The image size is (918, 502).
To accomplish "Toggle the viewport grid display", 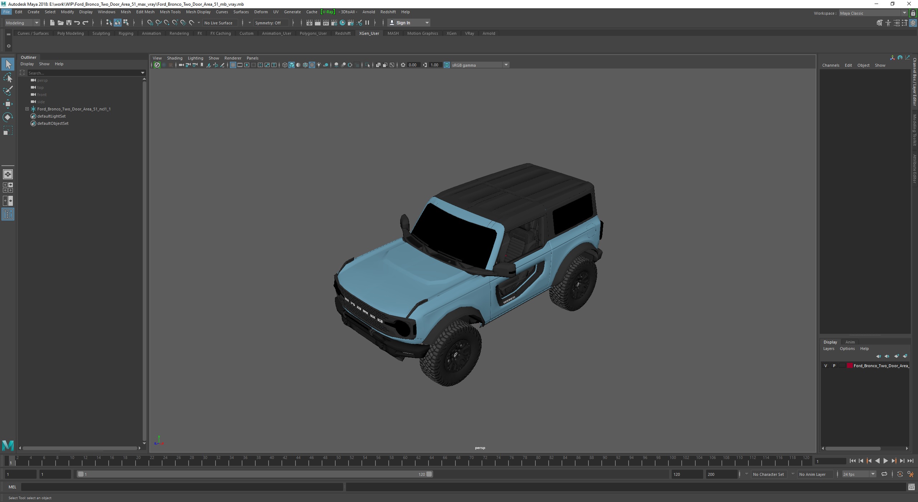I will point(233,65).
